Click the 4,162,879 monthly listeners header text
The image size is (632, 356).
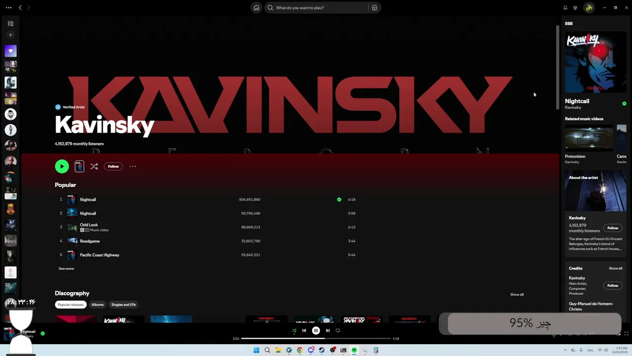pyautogui.click(x=79, y=144)
